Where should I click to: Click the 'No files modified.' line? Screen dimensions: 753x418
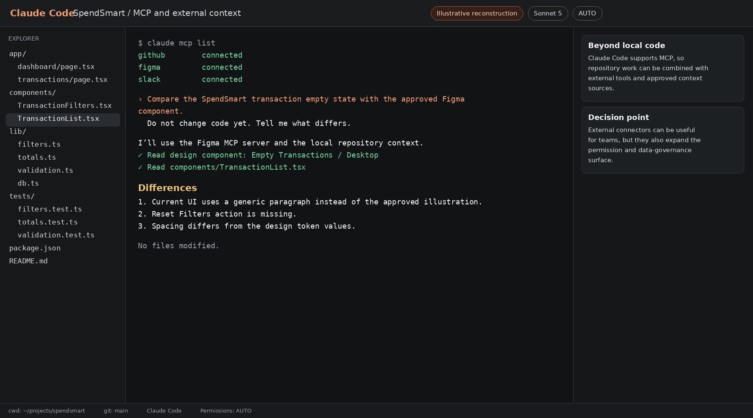click(179, 246)
